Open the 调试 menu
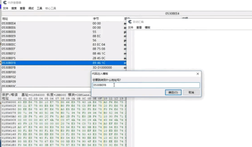The image size is (252, 147). click(31, 8)
